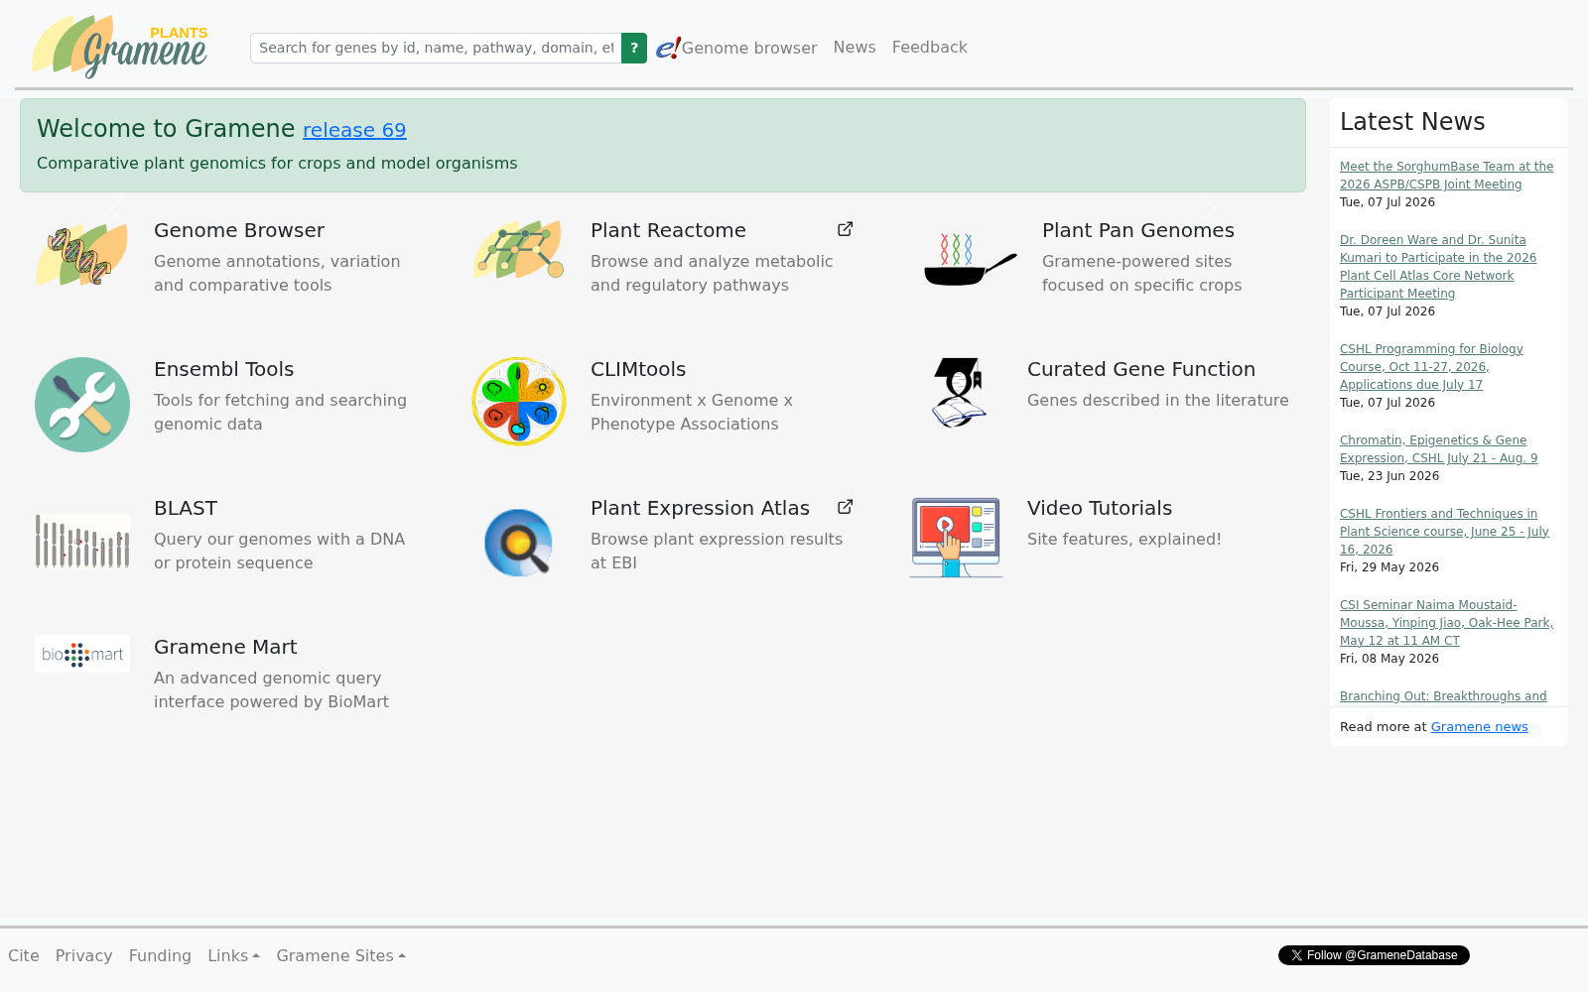
Task: Open the BLAST heading
Action: (186, 508)
